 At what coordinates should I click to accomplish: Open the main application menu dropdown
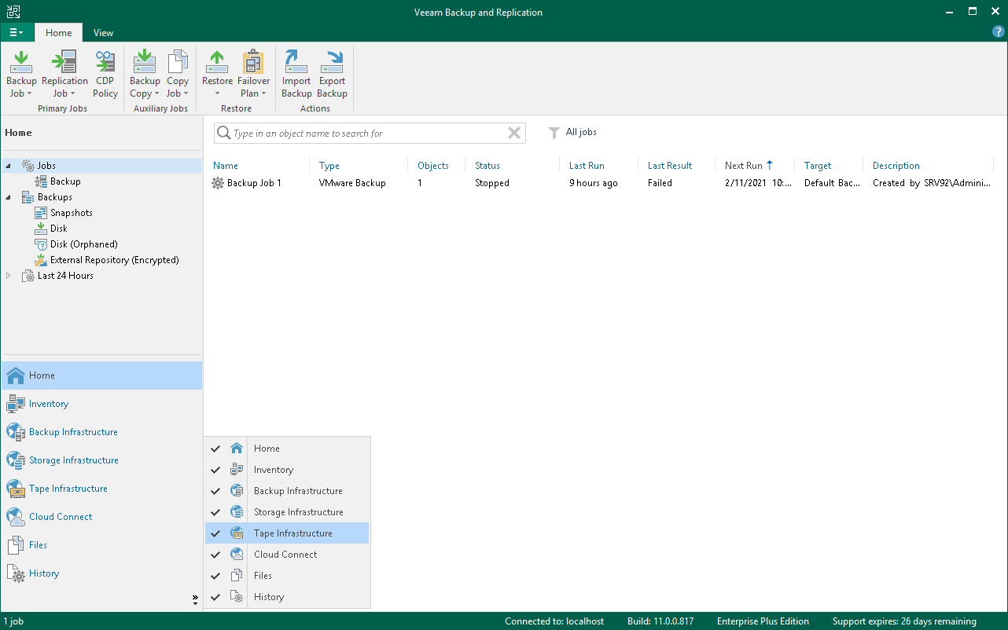click(17, 32)
